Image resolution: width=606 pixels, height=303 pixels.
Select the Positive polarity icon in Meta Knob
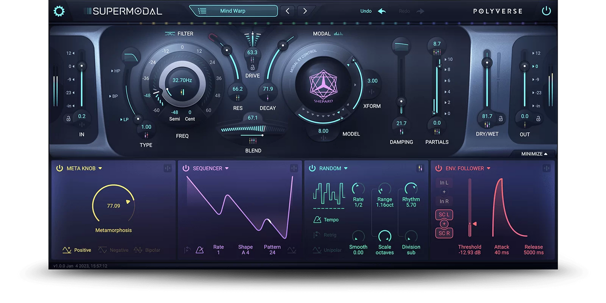pos(66,249)
